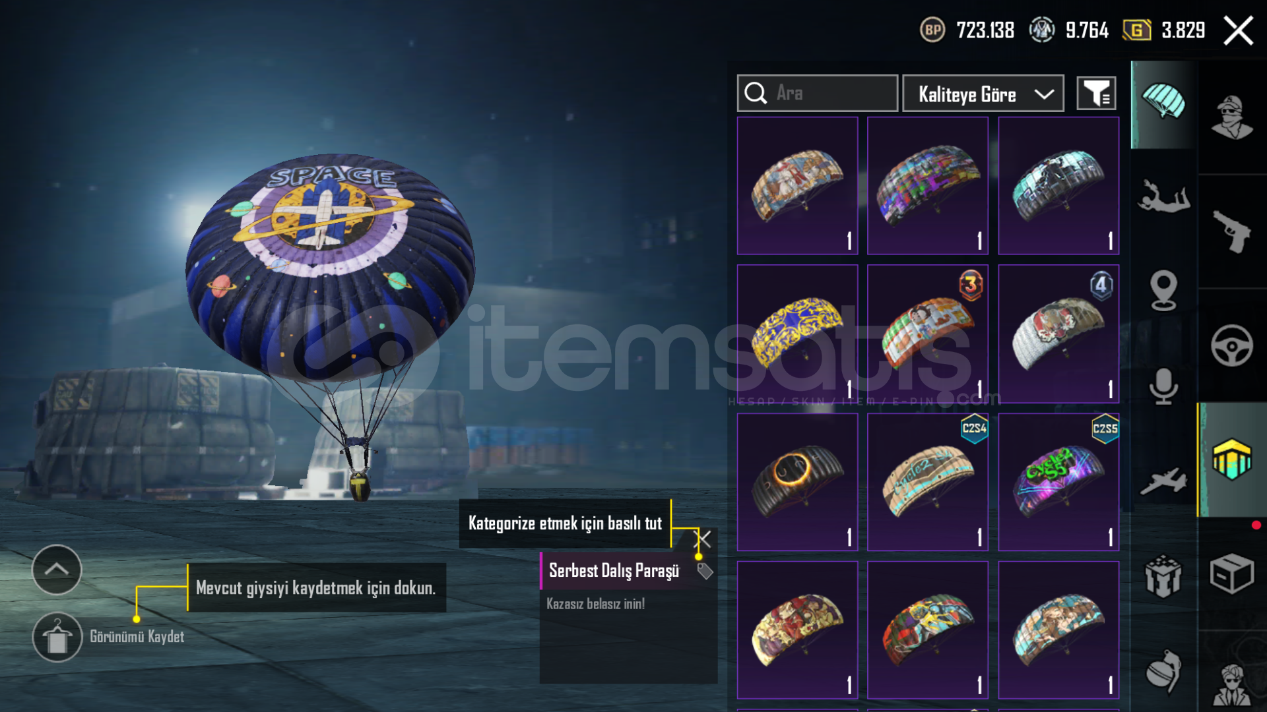
Task: Open the gift crate icon
Action: (x=1163, y=576)
